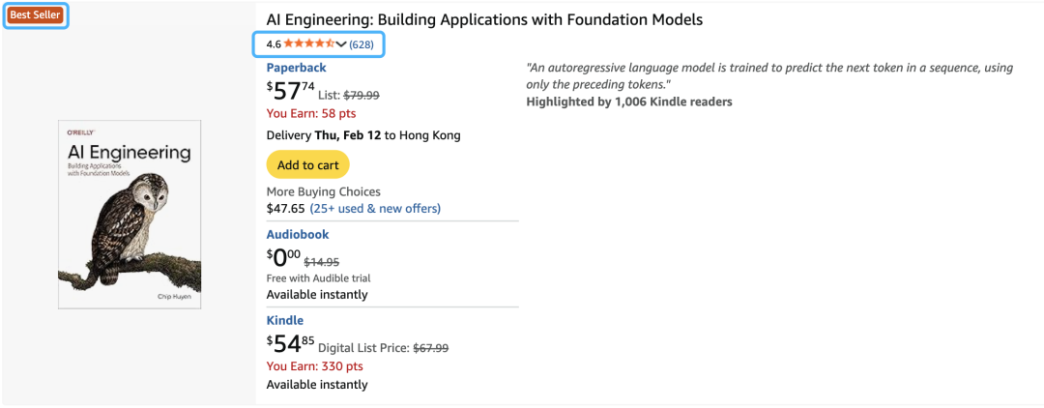The image size is (1044, 408).
Task: Expand the rating breakdown chevron
Action: tap(341, 44)
